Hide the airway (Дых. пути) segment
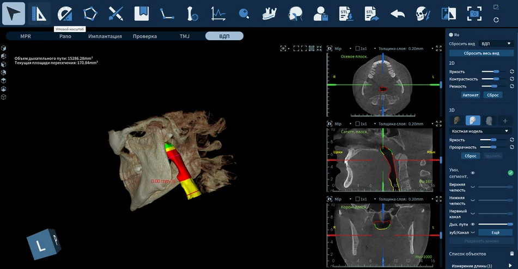The height and width of the screenshot is (269, 518). pos(473,224)
